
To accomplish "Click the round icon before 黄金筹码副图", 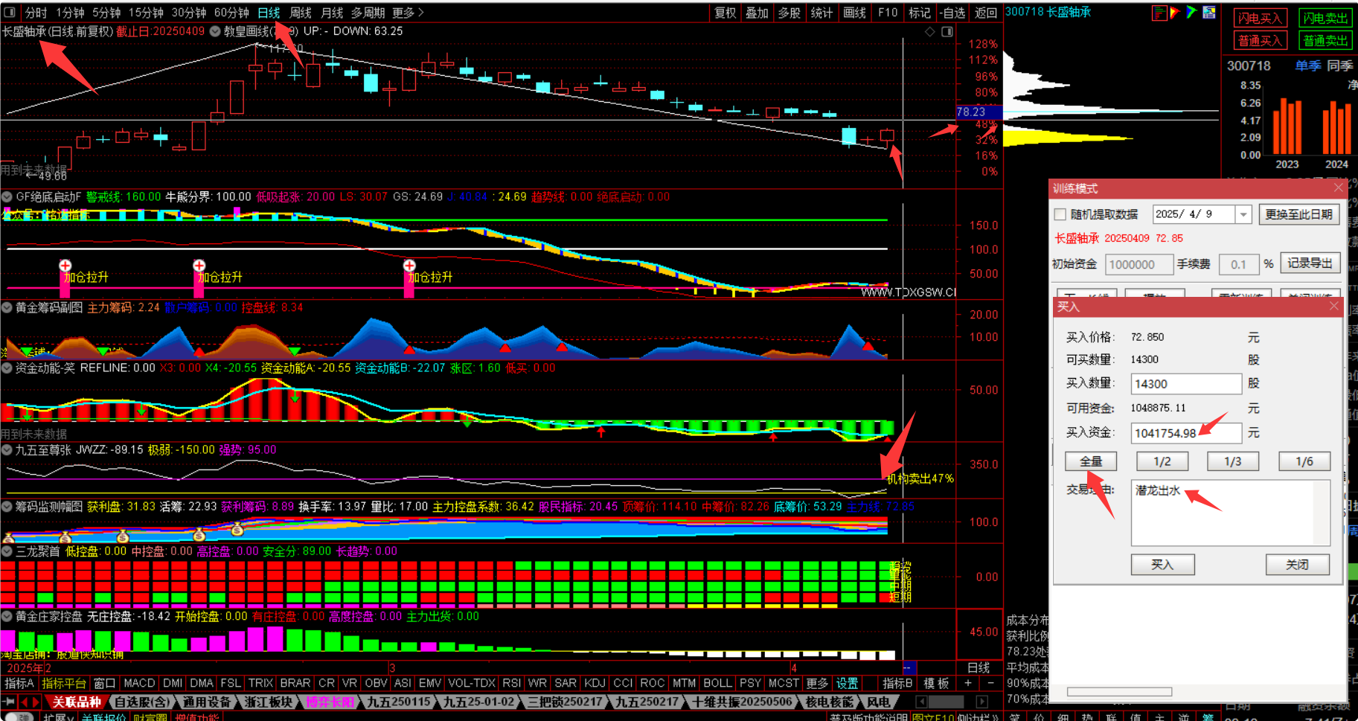I will (7, 307).
